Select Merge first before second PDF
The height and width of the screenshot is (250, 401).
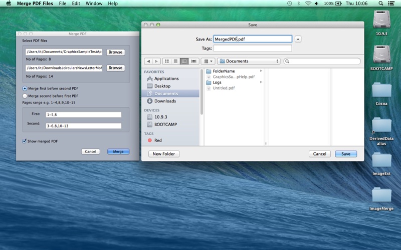25,88
